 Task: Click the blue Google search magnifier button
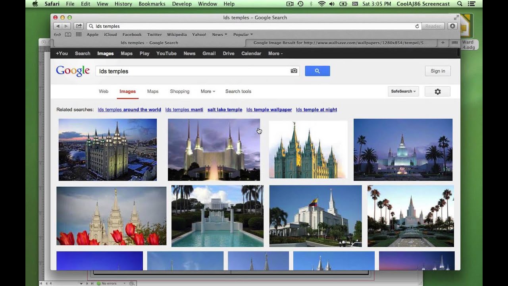317,71
